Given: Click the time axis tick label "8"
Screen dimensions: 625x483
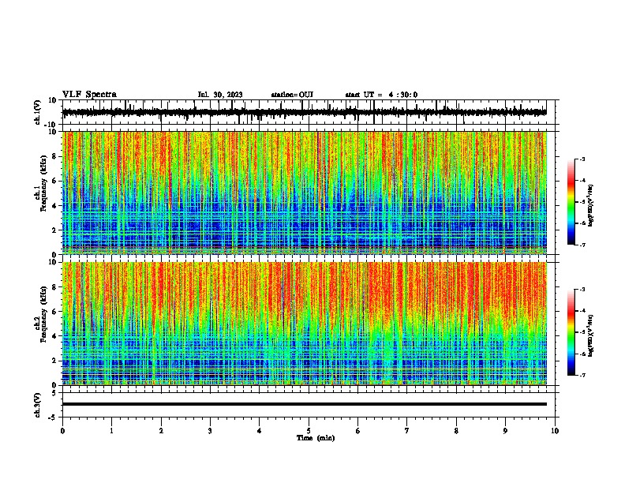Looking at the screenshot, I should click(456, 431).
